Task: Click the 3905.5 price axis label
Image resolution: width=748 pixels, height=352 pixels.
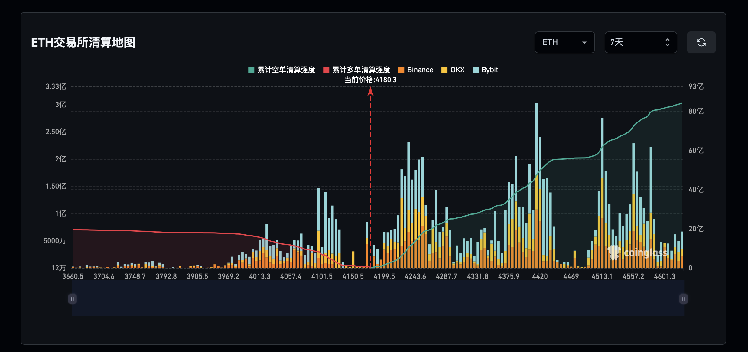Action: [x=197, y=276]
